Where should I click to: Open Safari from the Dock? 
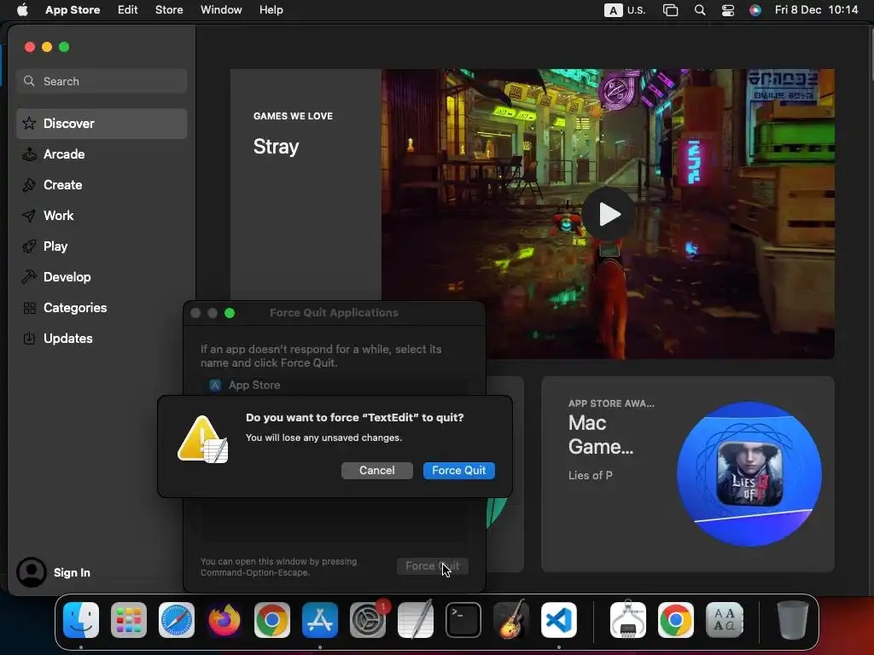pos(177,620)
